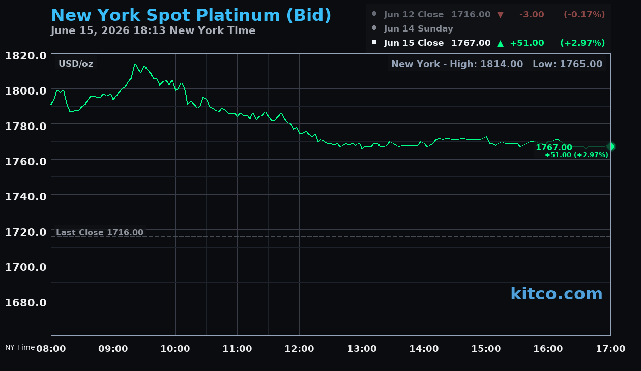
Task: Select the grey Jun 12 Close legend dot
Action: pos(374,14)
